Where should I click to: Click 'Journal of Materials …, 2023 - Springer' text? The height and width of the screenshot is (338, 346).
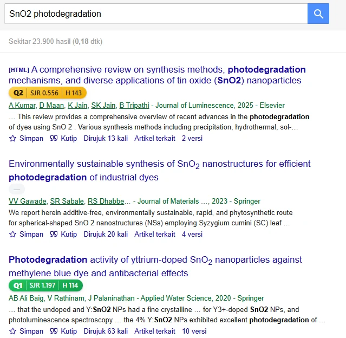199,201
